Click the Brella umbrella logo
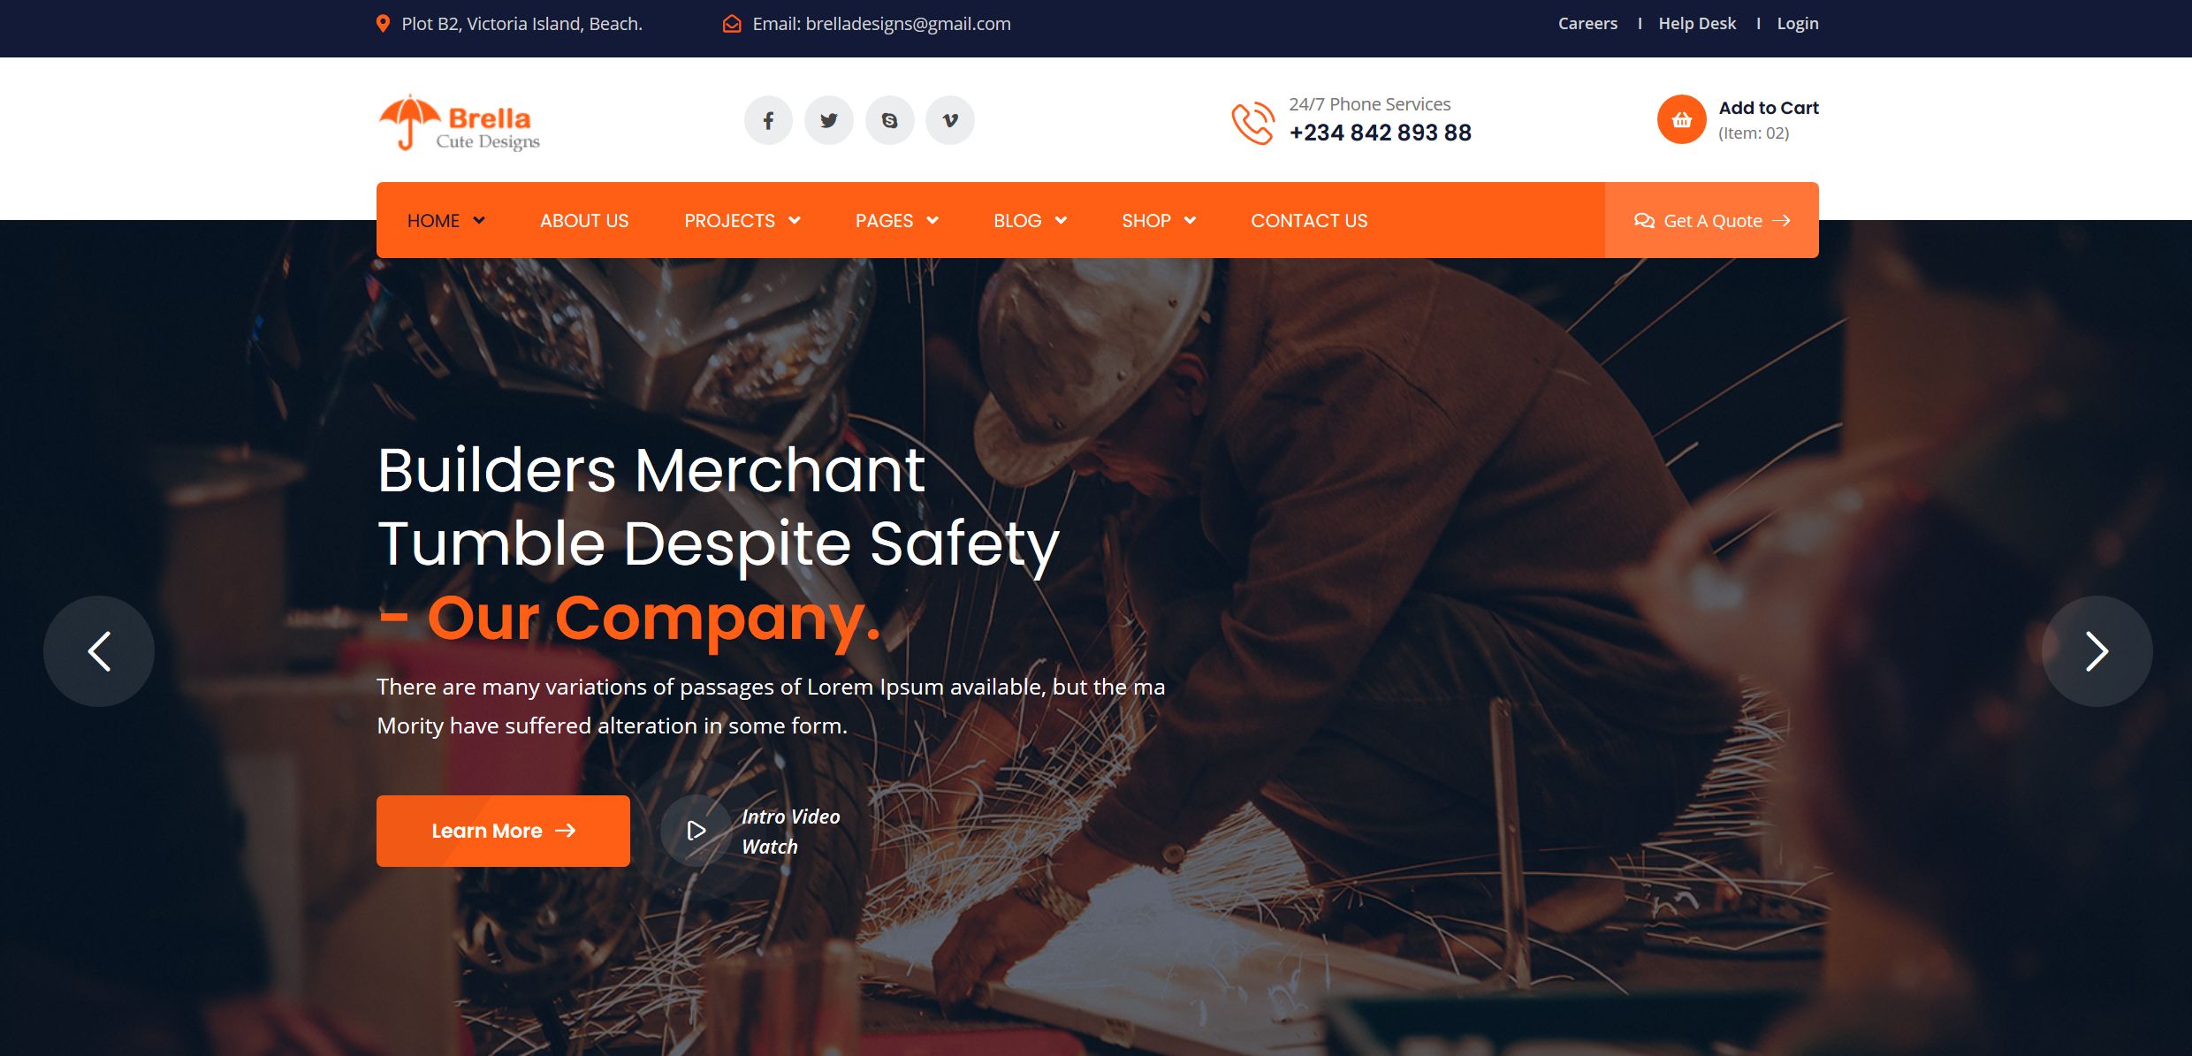Viewport: 2192px width, 1056px height. (x=459, y=123)
